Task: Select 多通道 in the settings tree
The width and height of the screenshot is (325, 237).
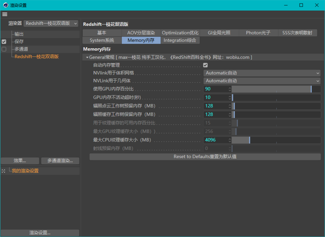Action: point(21,49)
